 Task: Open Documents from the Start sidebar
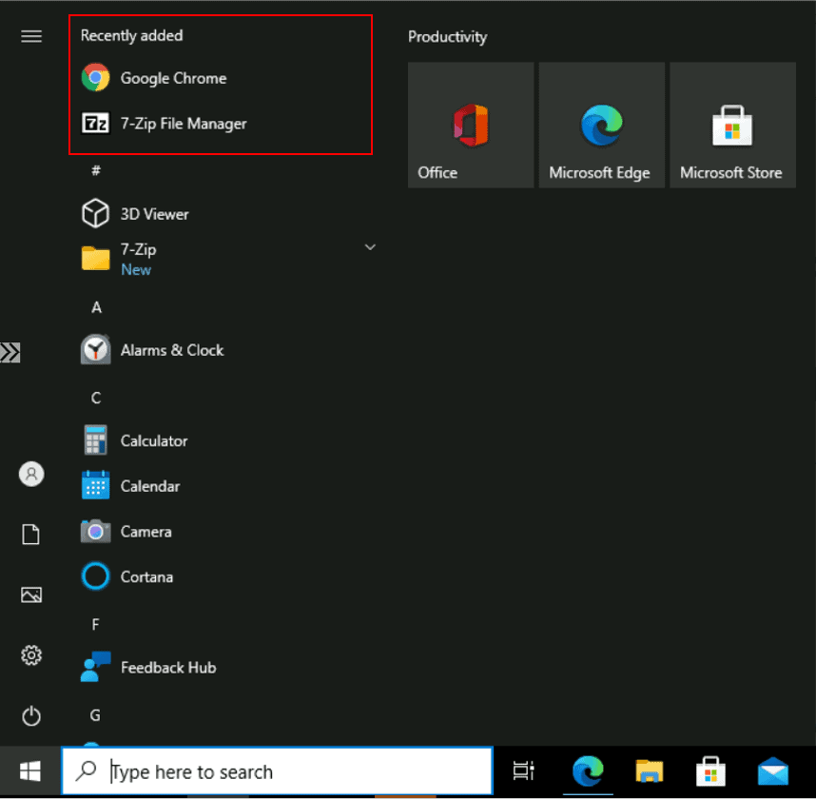[31, 535]
